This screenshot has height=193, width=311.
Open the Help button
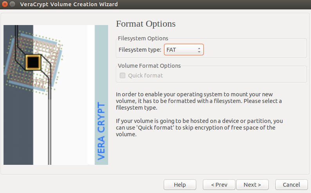180,185
